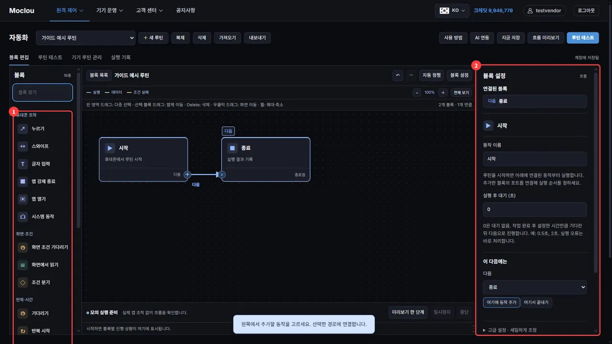Click the 실행 후 대기 seconds field
The height and width of the screenshot is (344, 612).
535,209
